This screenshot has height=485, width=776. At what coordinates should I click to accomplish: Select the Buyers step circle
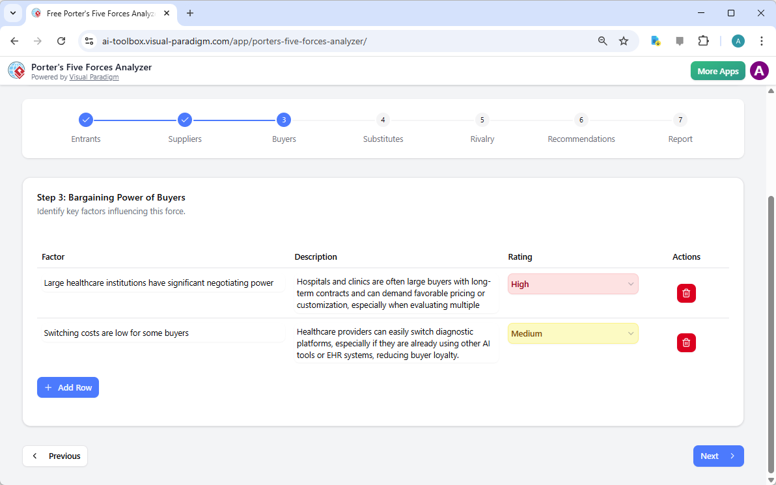pyautogui.click(x=283, y=120)
